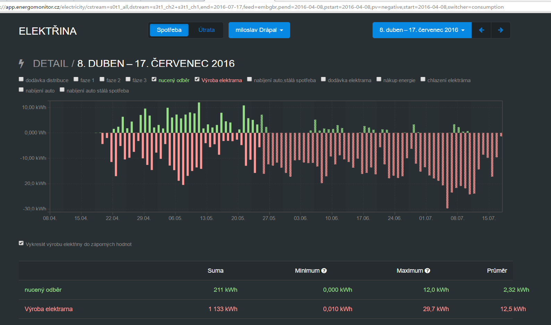Switch to the Spotřeba tab
This screenshot has width=551, height=325.
pos(169,30)
